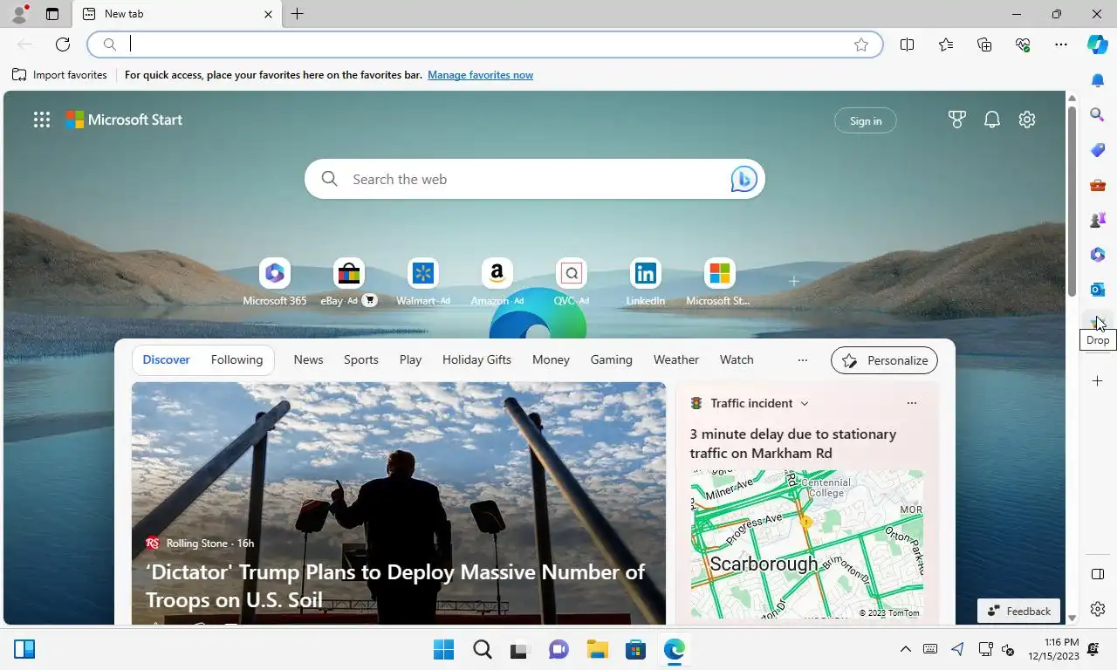Open the profile icon in title bar
Viewport: 1117px width, 670px height.
point(19,14)
